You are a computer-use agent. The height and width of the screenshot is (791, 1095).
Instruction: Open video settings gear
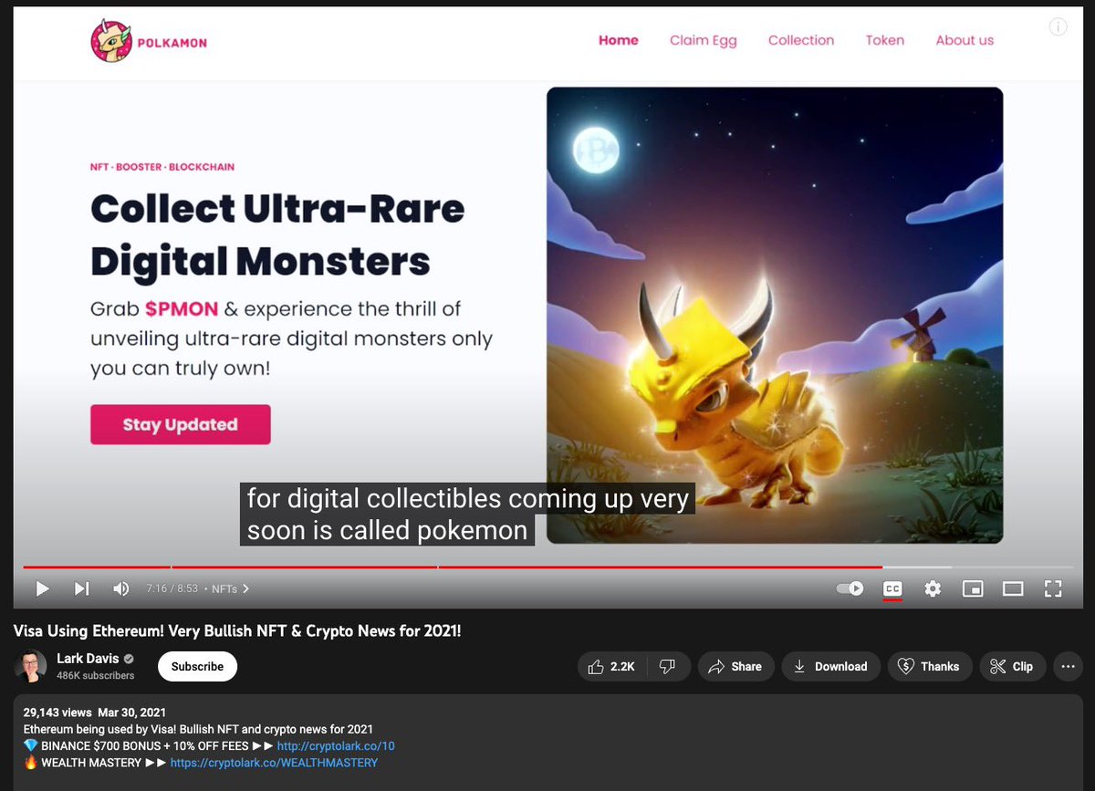(933, 588)
